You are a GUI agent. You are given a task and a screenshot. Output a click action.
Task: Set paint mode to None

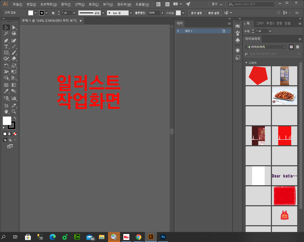[15, 134]
